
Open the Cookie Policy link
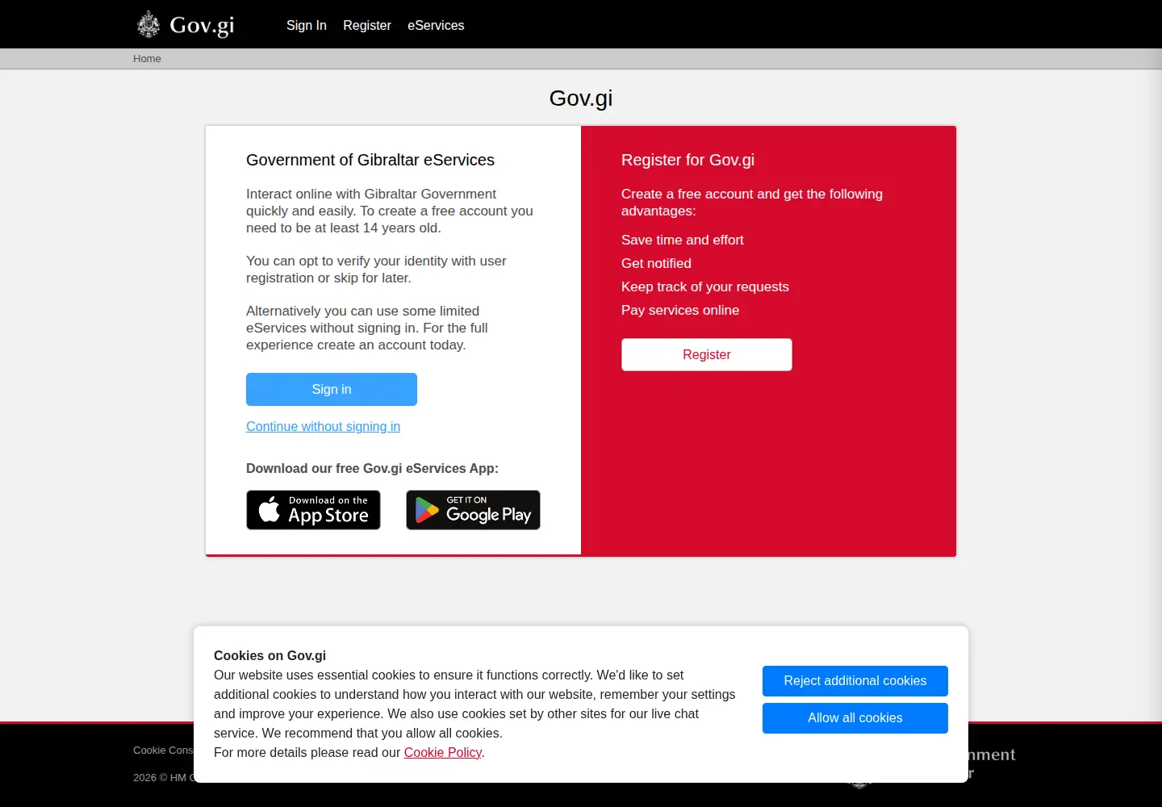[442, 752]
